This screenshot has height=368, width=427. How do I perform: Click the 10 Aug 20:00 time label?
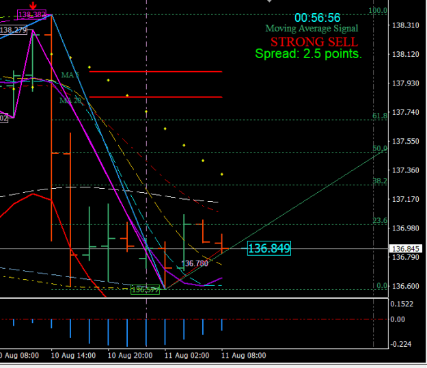click(x=130, y=356)
